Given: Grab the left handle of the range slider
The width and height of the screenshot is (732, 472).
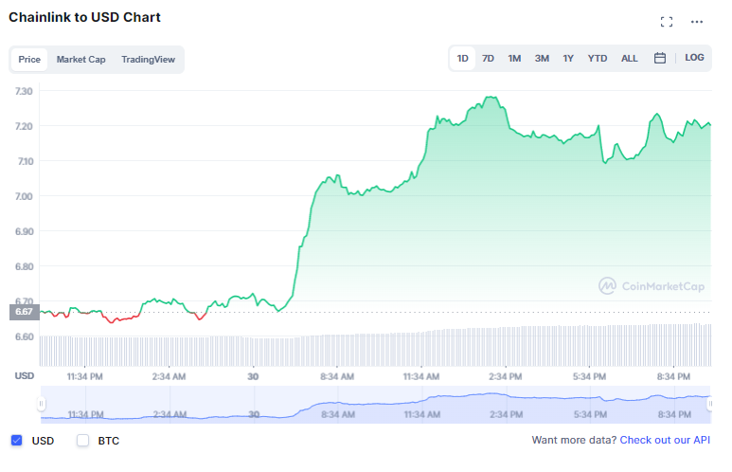Looking at the screenshot, I should coord(41,404).
